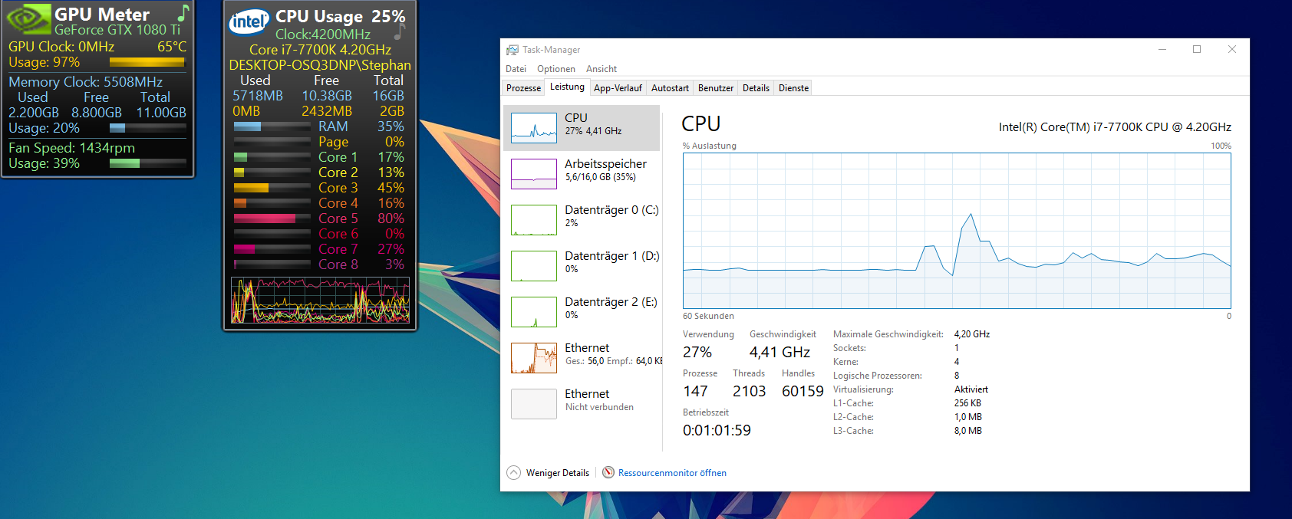Open Ressourcenmonitor öffnen link
The height and width of the screenshot is (519, 1292).
coord(672,473)
